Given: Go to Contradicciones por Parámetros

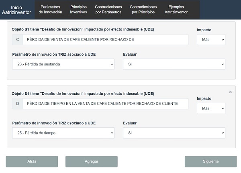Looking at the screenshot, I should coord(108,10).
